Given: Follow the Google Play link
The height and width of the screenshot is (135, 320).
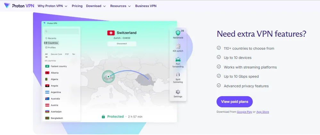Looking at the screenshot, I should (x=244, y=112).
